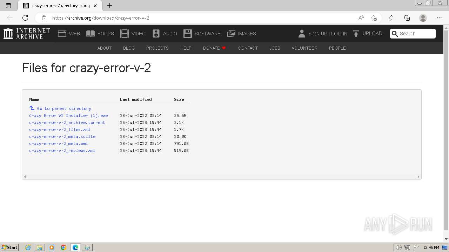Open the Internet Archive logo home link
Viewport: 449px width, 252px height.
[27, 34]
